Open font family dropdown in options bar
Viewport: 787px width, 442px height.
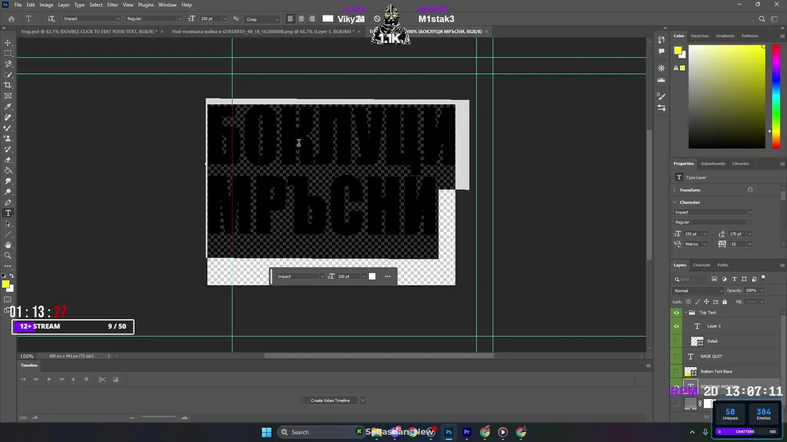point(118,18)
